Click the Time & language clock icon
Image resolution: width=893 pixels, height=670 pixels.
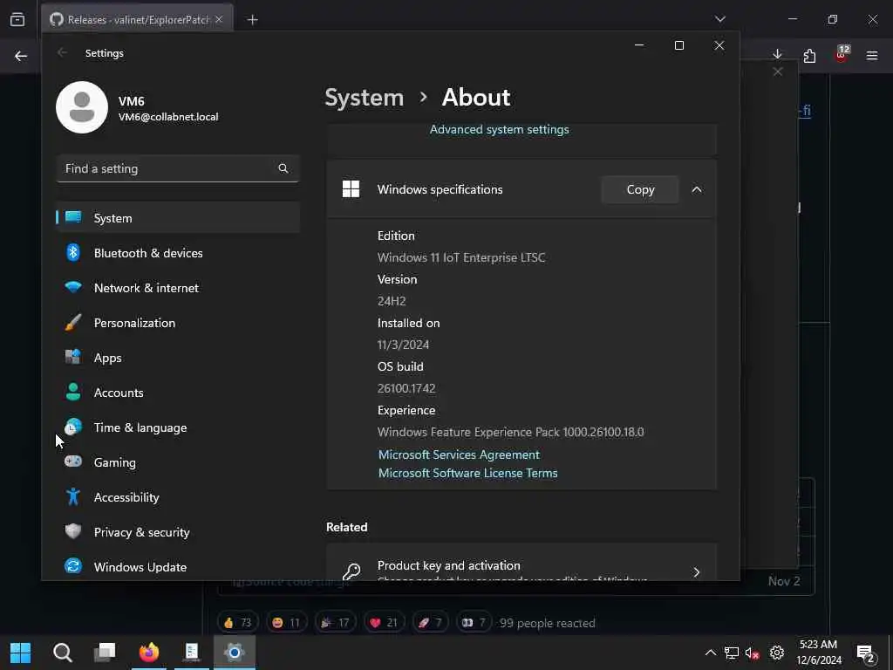73,427
